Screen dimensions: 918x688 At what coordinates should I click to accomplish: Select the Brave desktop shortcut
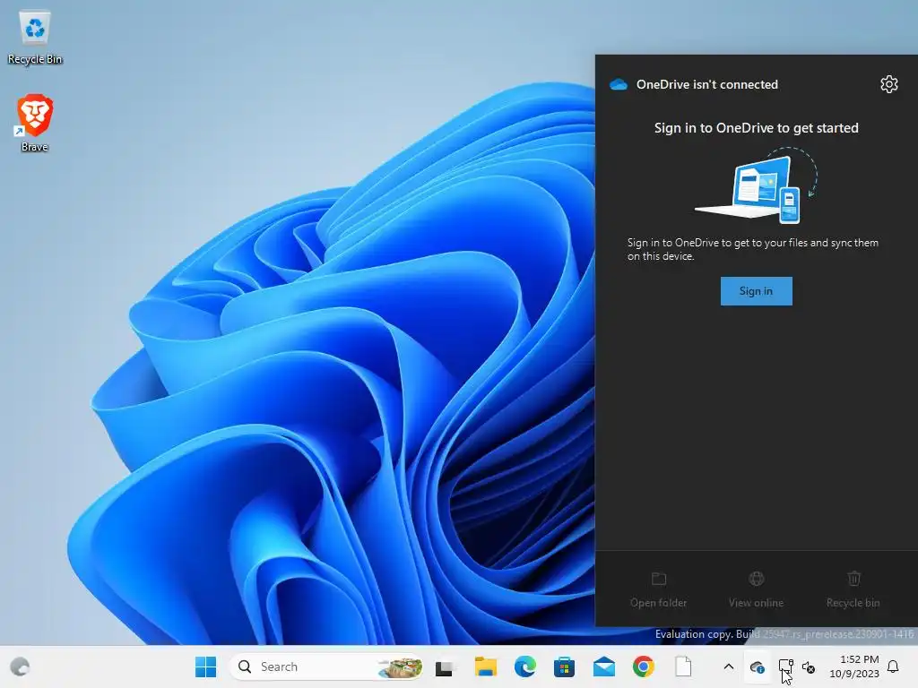tap(35, 124)
